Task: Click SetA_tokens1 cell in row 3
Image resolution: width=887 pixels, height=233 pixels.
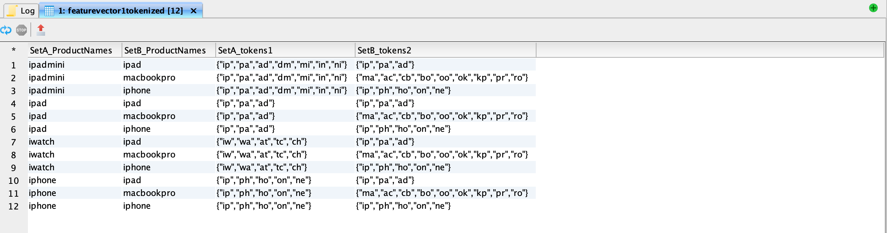Action: [281, 90]
